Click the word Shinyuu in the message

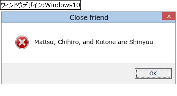click(x=141, y=42)
